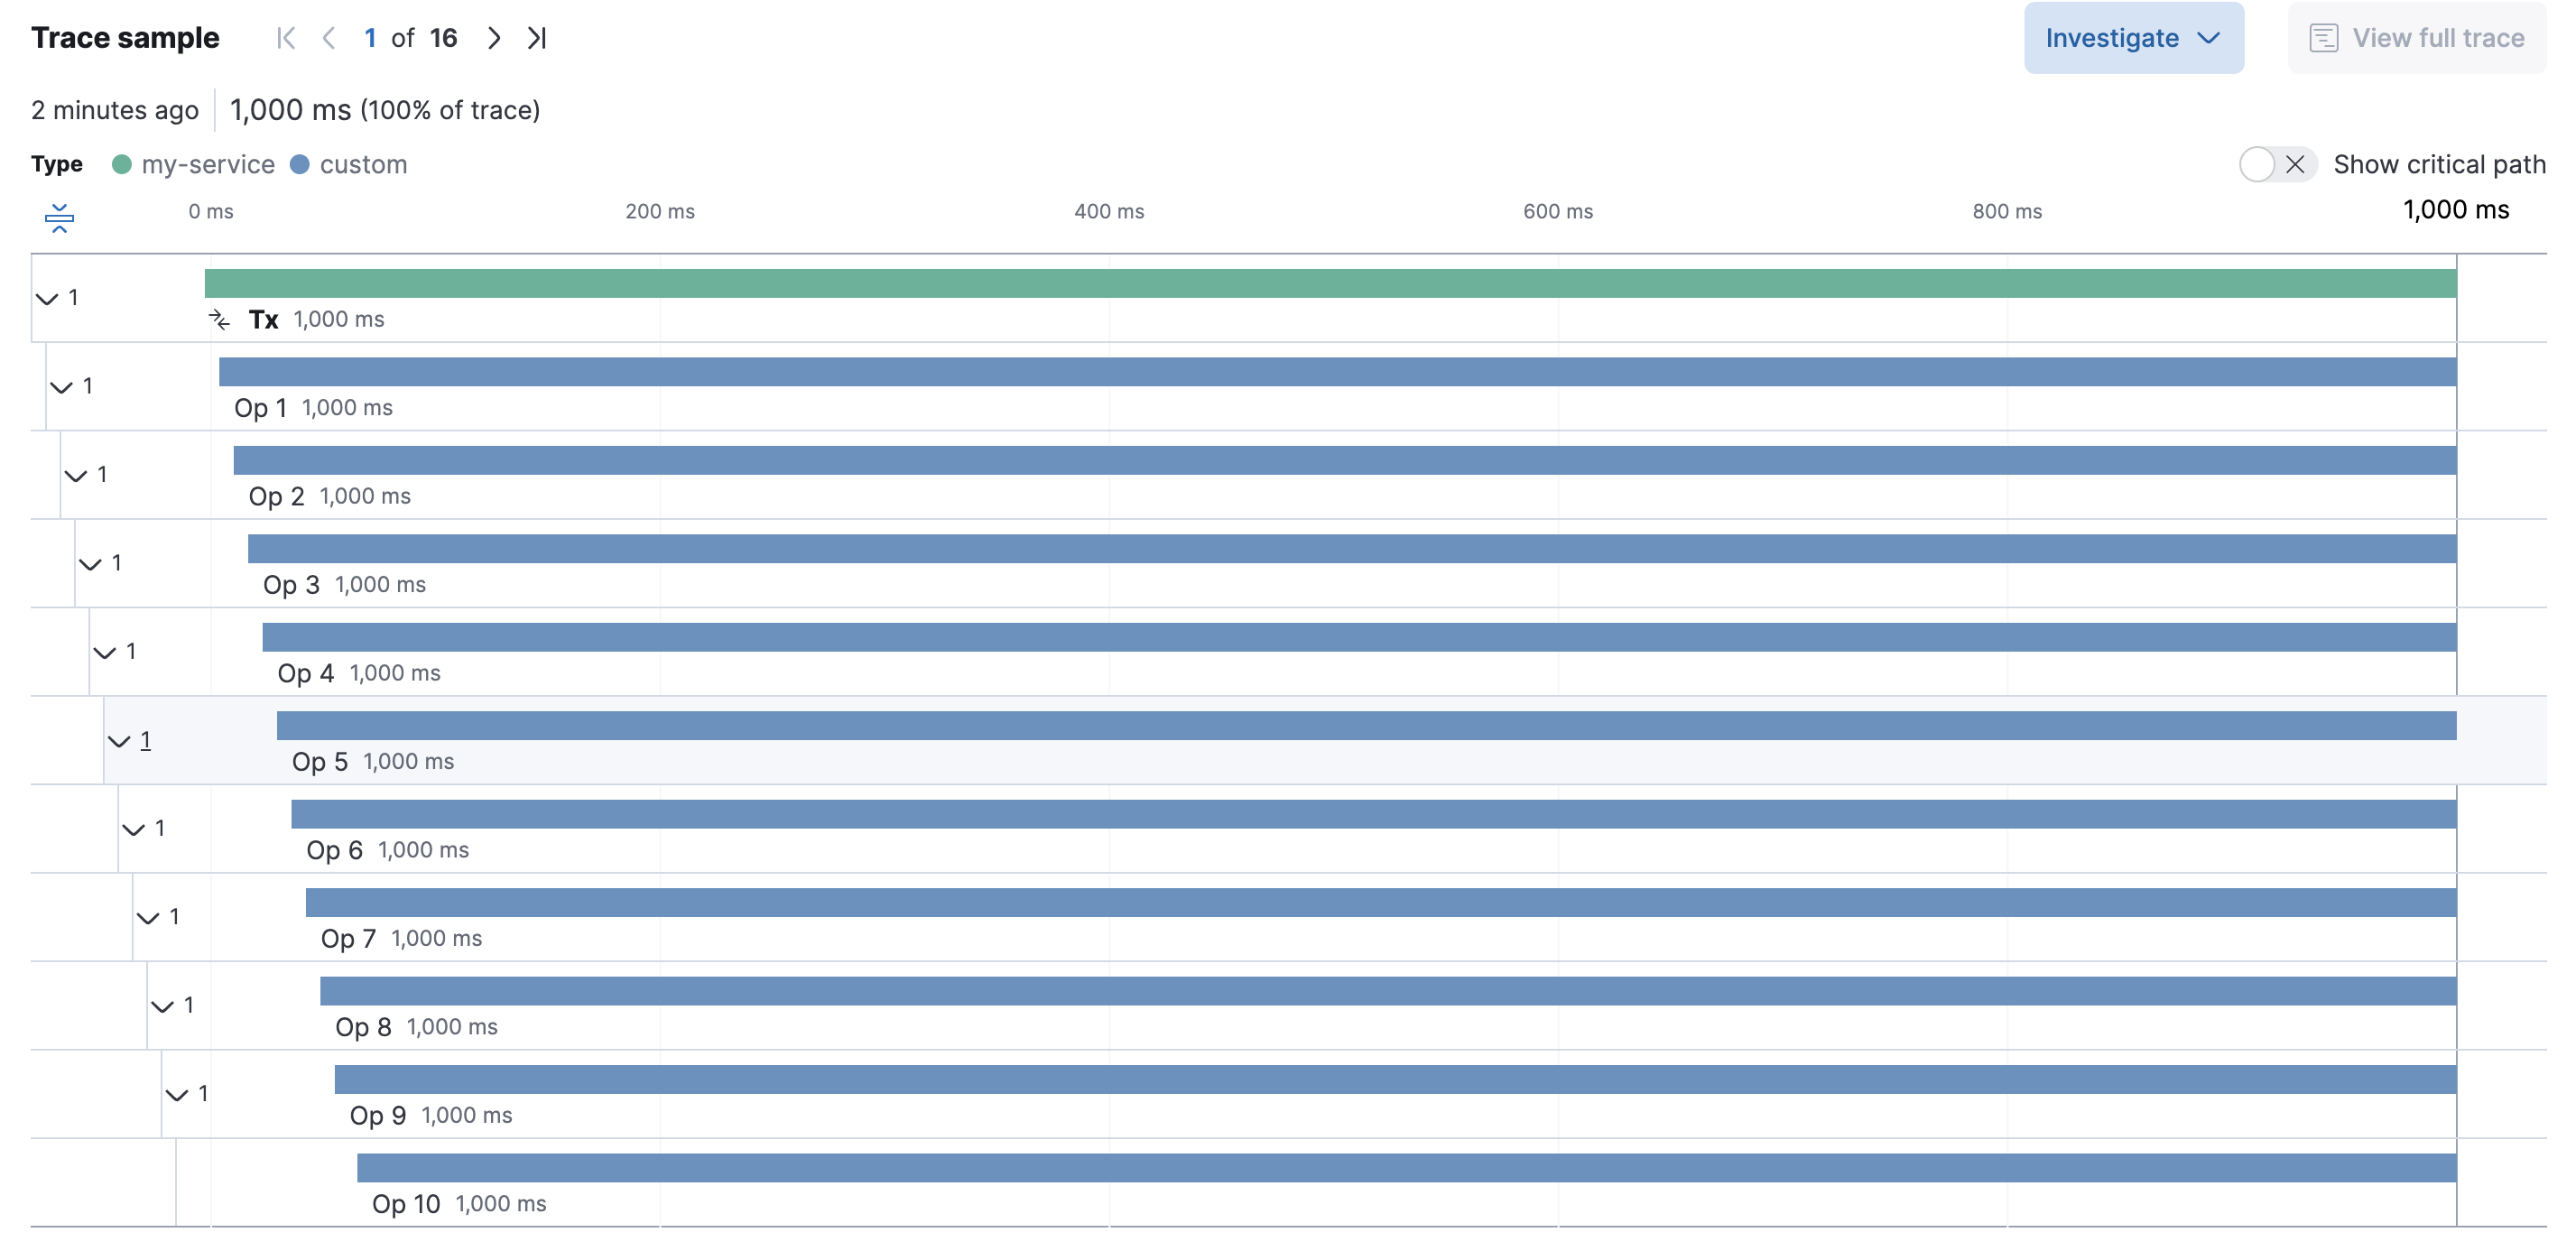
Task: Go to the previous trace sample
Action: coord(330,37)
